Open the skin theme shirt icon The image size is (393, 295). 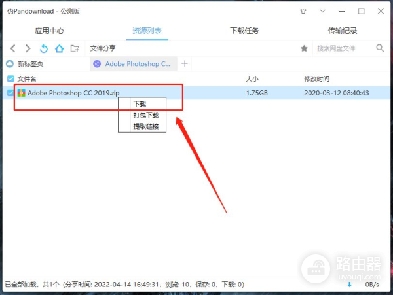coord(303,11)
